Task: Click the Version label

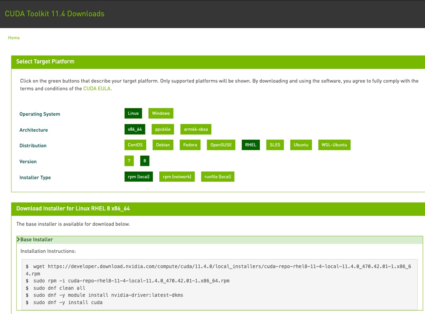Action: coord(28,161)
